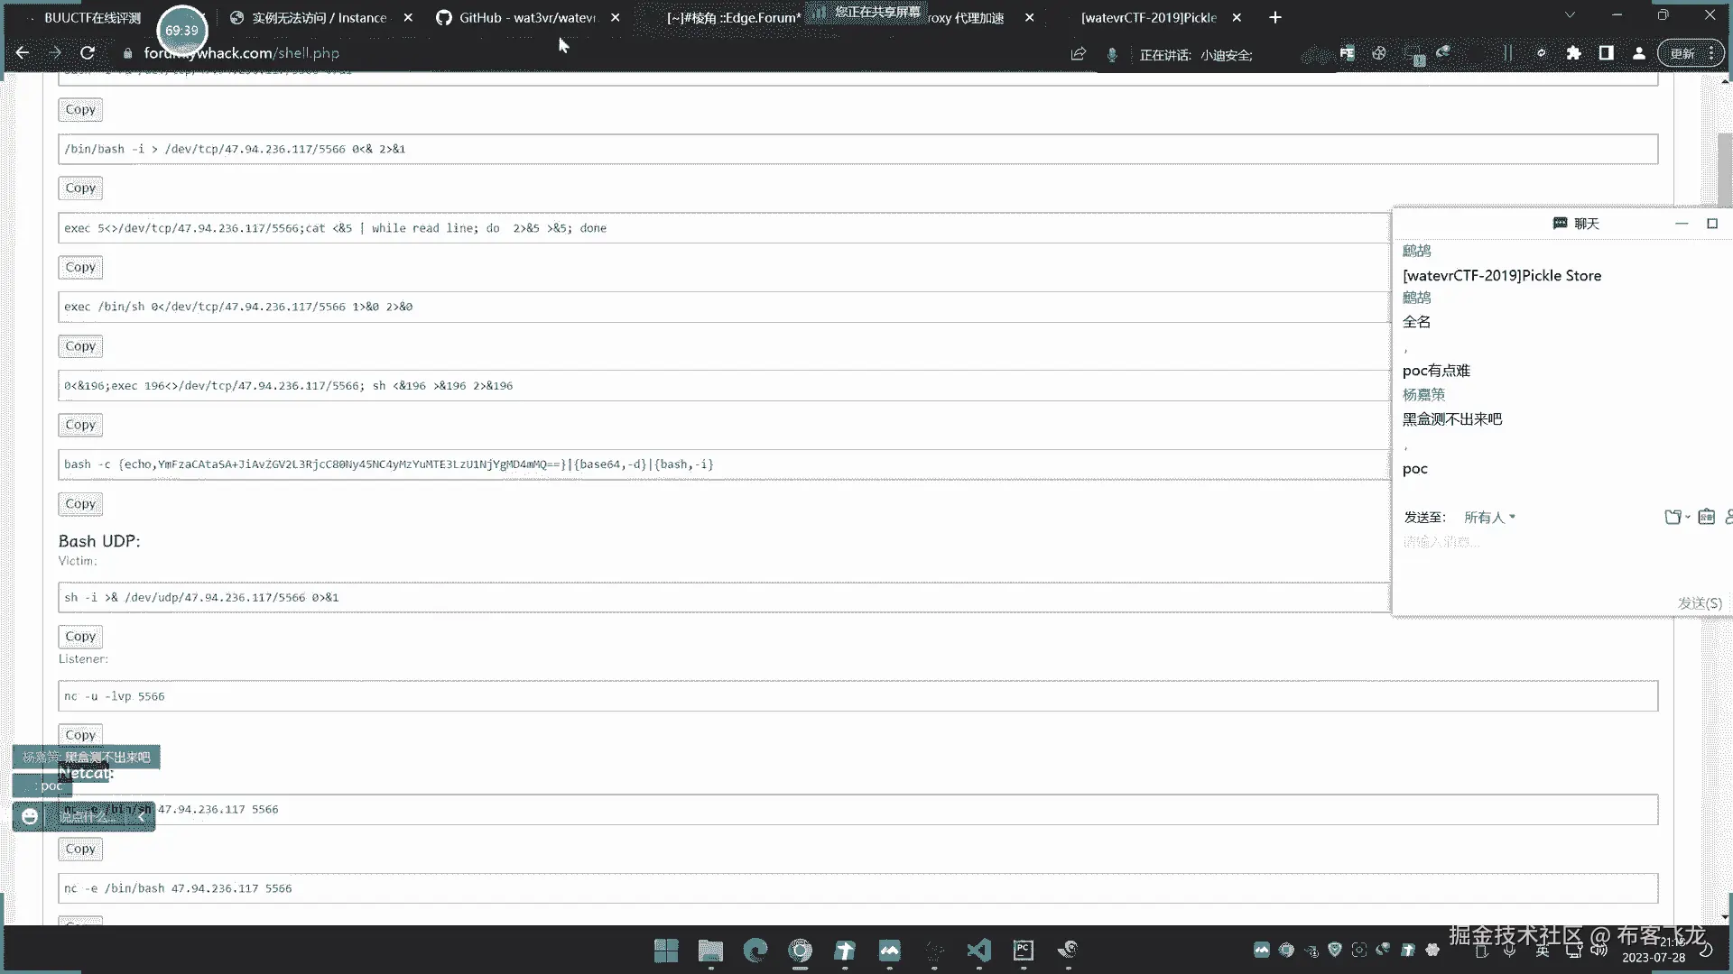Toggle the microphone icon in address bar

1112,54
